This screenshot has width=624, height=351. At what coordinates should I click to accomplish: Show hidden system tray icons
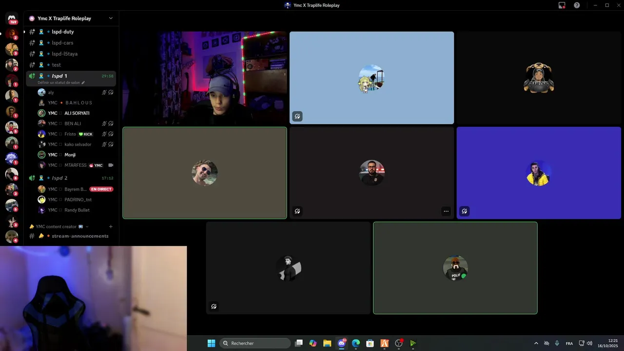point(536,343)
